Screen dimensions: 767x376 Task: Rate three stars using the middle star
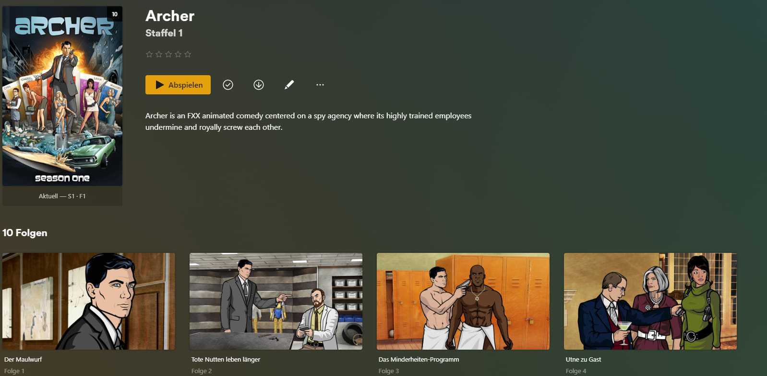point(168,54)
